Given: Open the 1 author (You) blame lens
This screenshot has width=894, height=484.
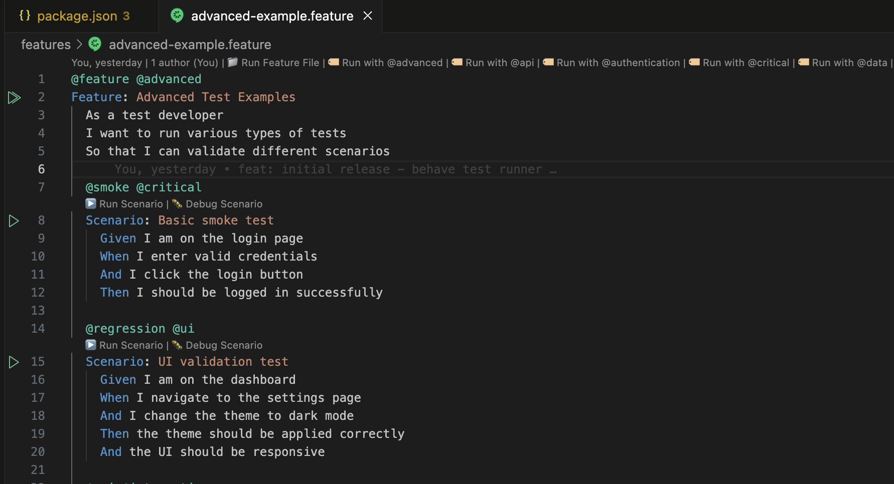Looking at the screenshot, I should pyautogui.click(x=185, y=63).
